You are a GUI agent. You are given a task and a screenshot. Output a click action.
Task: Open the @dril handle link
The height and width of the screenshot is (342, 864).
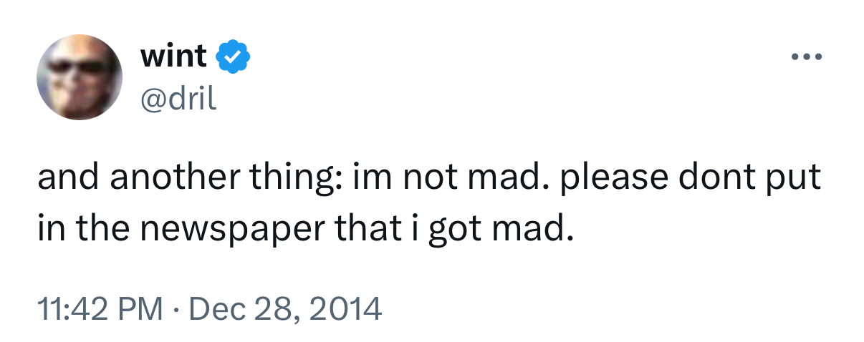click(x=178, y=98)
